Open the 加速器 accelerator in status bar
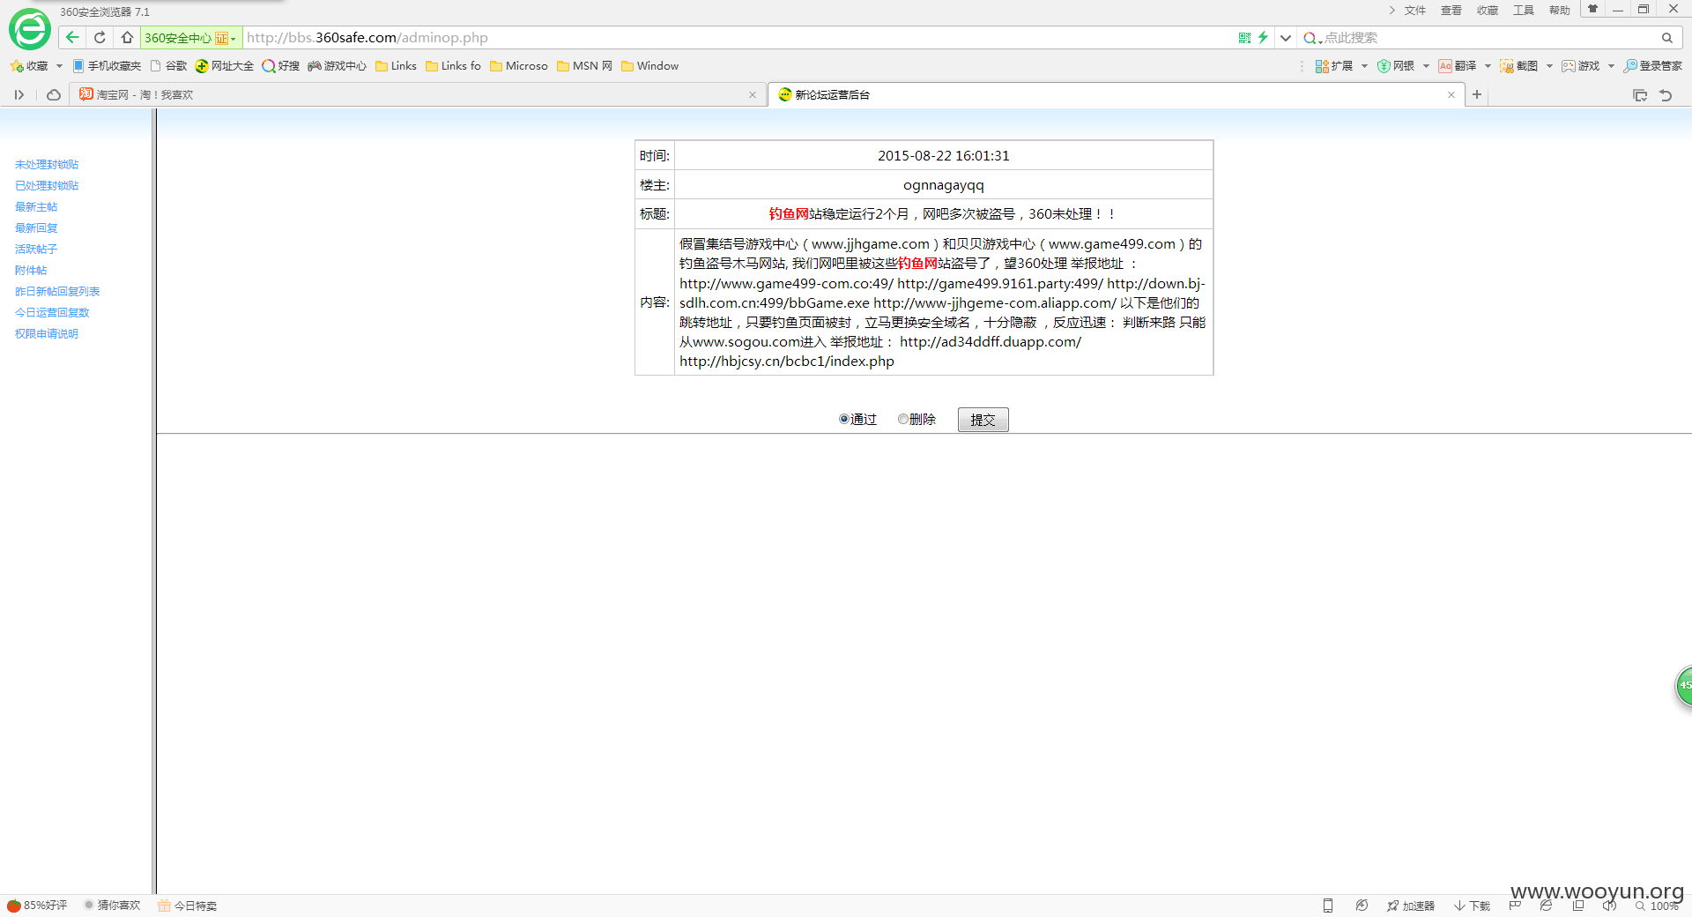Screen dimensions: 1692x917 coord(1411,906)
